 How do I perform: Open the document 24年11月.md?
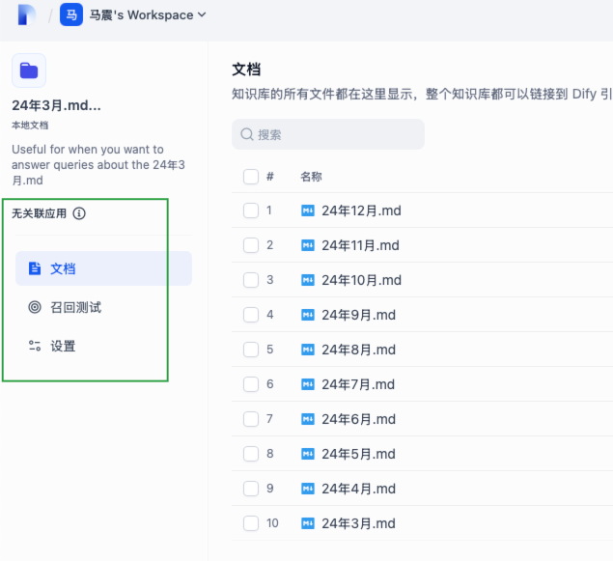click(x=360, y=245)
